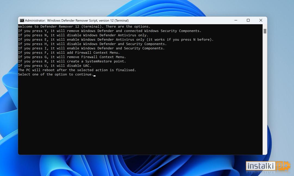
Task: Click the Administrator window title text
Action: coord(77,20)
